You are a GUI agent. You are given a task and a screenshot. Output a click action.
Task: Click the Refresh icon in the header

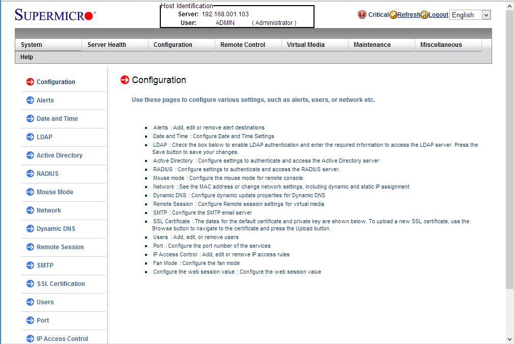click(x=393, y=15)
